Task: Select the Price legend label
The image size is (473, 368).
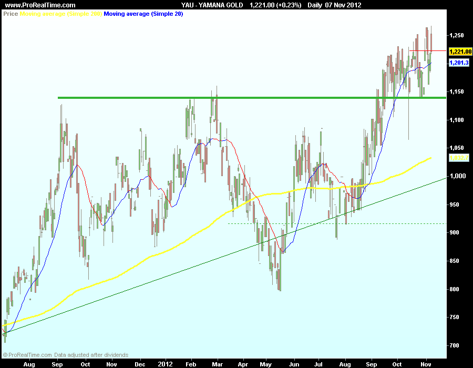Action: (x=11, y=14)
